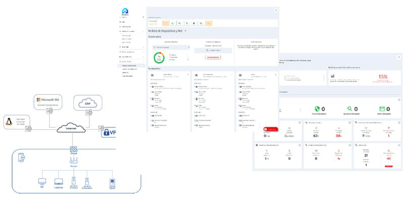Click the red badge below value 41
404x198 pixels.
[x=388, y=166]
